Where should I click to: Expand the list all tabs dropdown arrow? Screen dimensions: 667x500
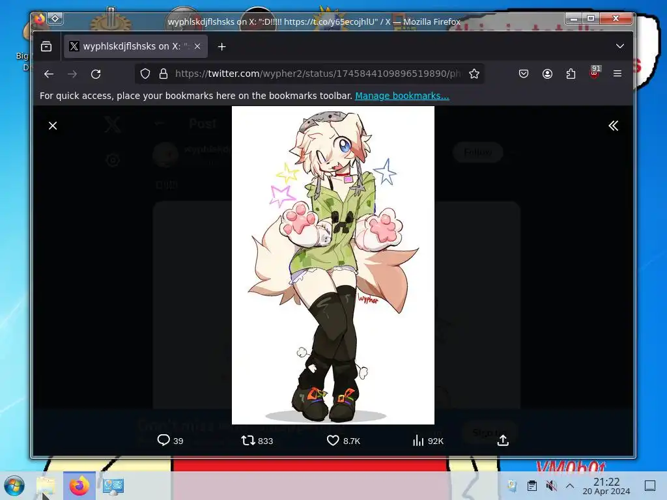(620, 46)
